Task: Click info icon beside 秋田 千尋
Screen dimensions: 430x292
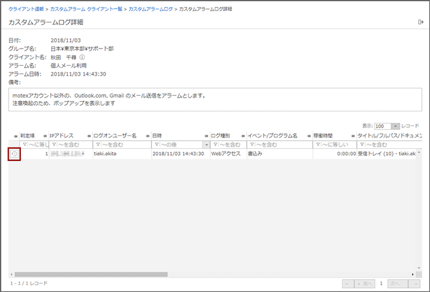Action: click(x=82, y=57)
